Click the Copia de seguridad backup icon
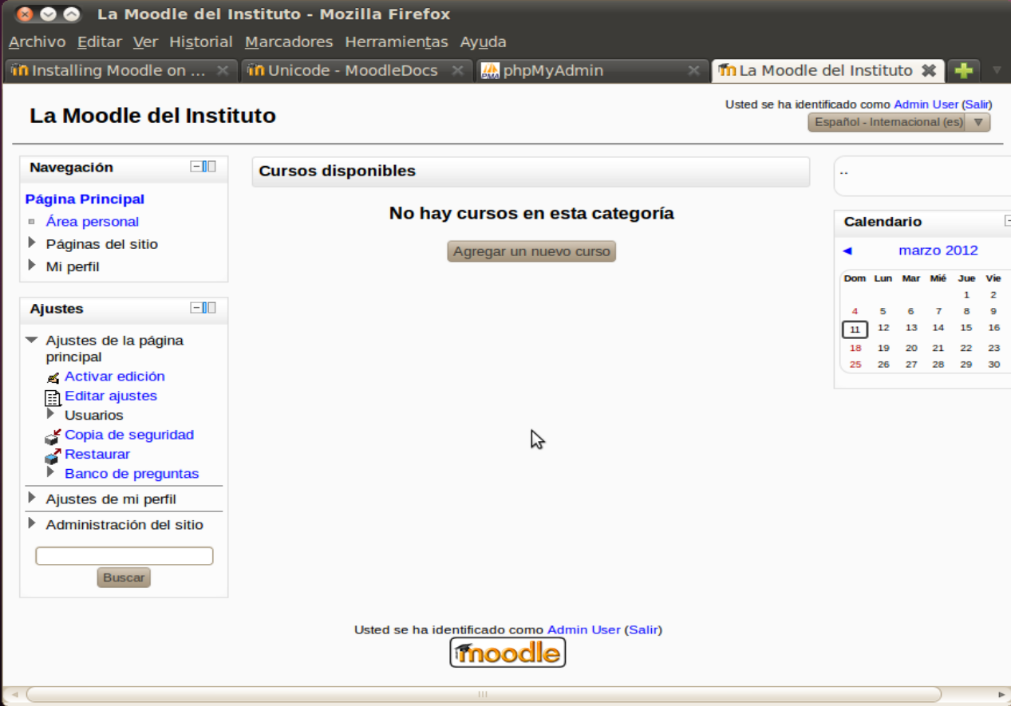 click(x=52, y=436)
